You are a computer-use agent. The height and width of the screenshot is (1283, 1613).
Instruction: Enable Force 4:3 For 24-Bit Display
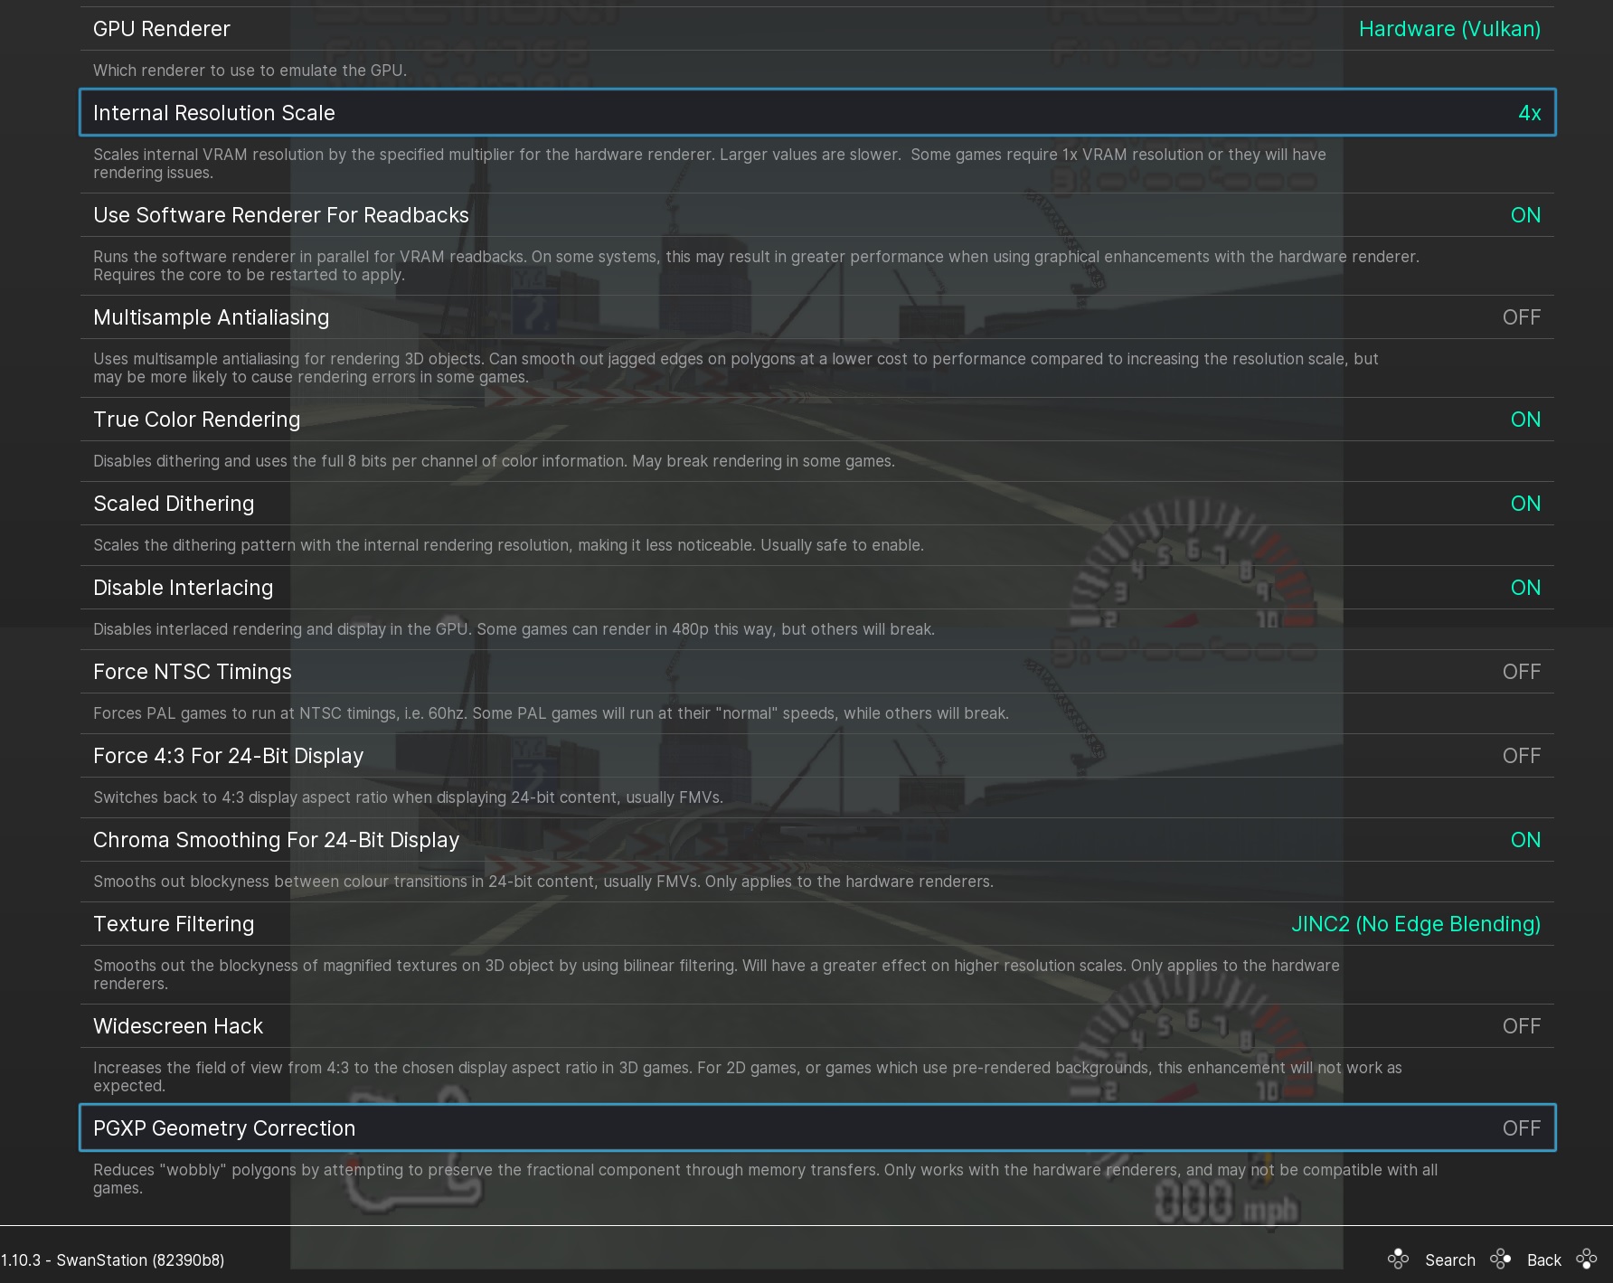(x=817, y=756)
